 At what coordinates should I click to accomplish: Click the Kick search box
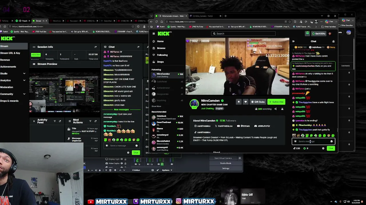click(x=243, y=34)
